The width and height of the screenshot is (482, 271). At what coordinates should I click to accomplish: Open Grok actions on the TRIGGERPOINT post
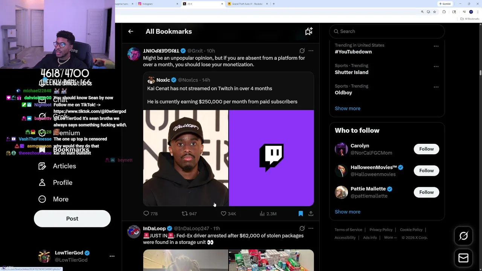point(302,50)
